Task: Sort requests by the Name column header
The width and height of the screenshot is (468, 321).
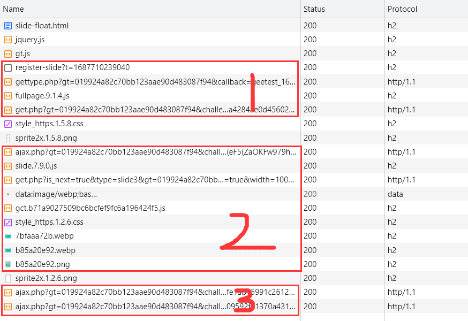Action: coord(13,9)
